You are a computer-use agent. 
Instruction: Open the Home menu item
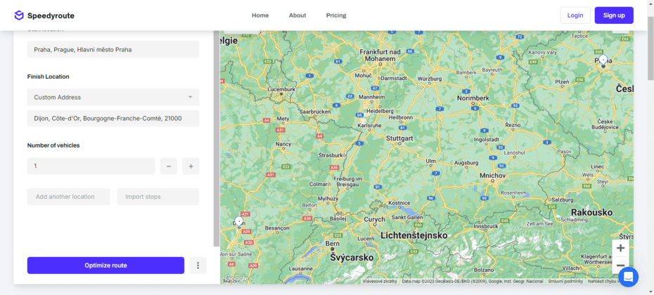pos(260,15)
